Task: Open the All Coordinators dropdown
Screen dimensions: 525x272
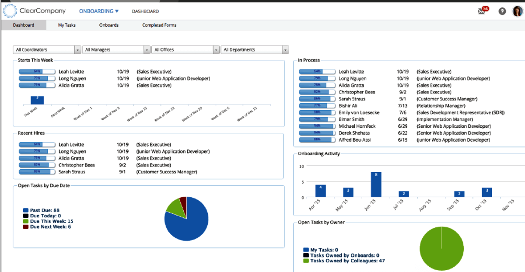Action: (47, 50)
